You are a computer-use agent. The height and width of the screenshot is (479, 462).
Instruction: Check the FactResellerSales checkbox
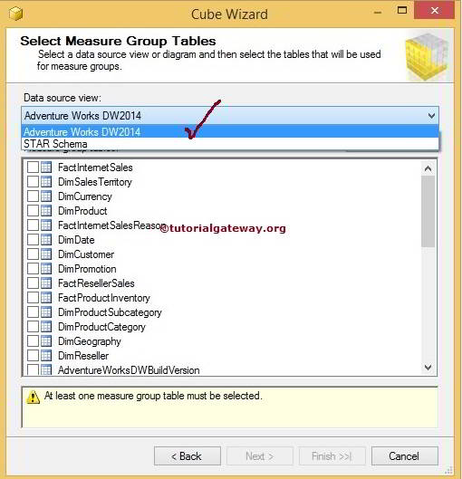[x=33, y=283]
